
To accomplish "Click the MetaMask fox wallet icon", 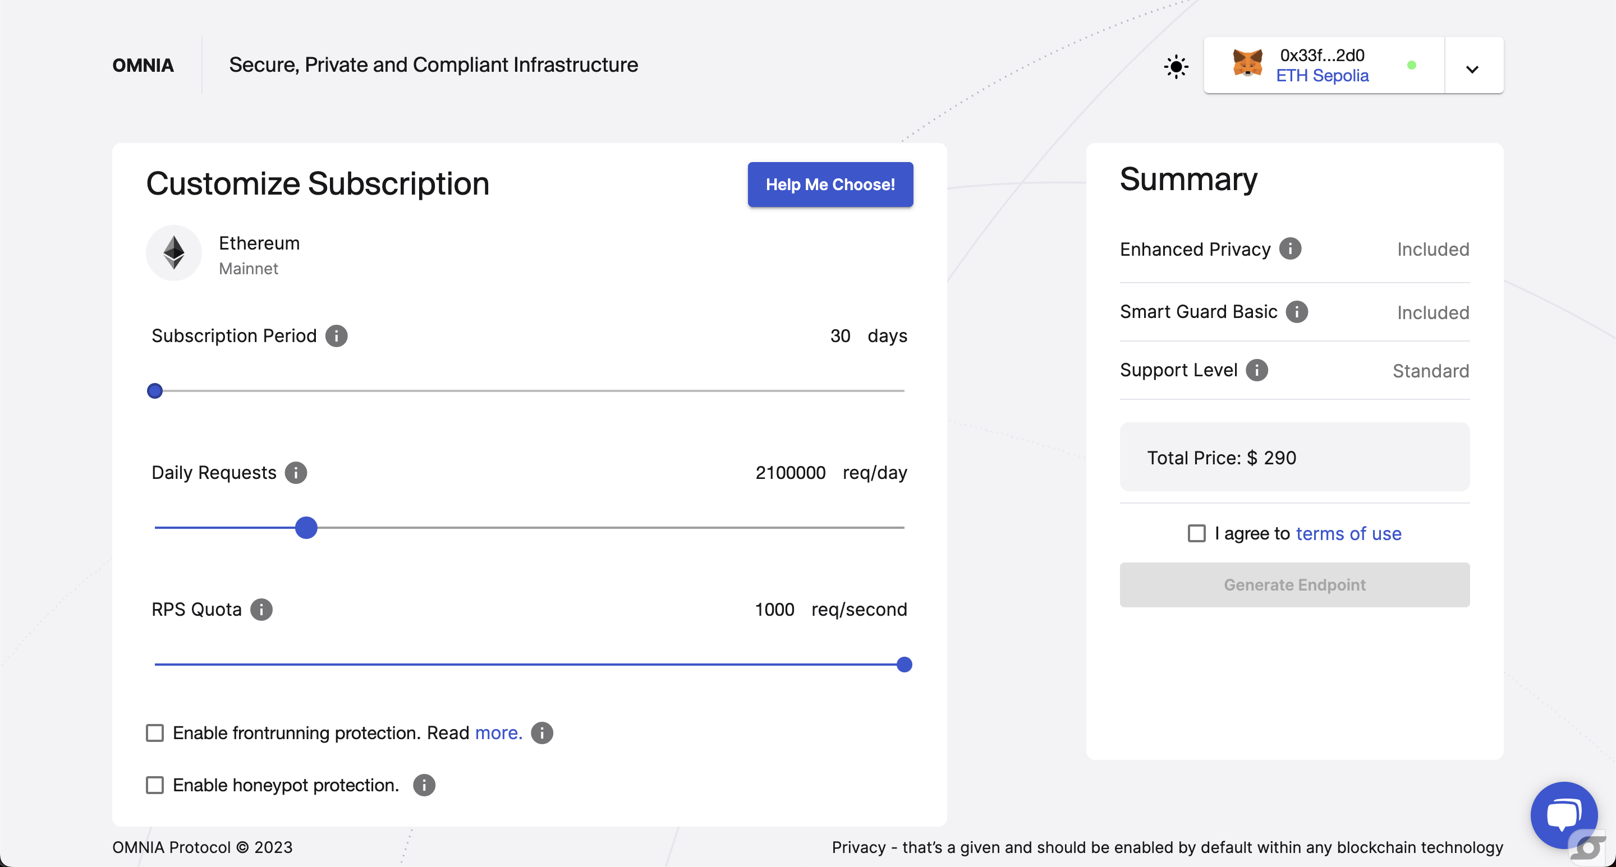I will coord(1247,63).
